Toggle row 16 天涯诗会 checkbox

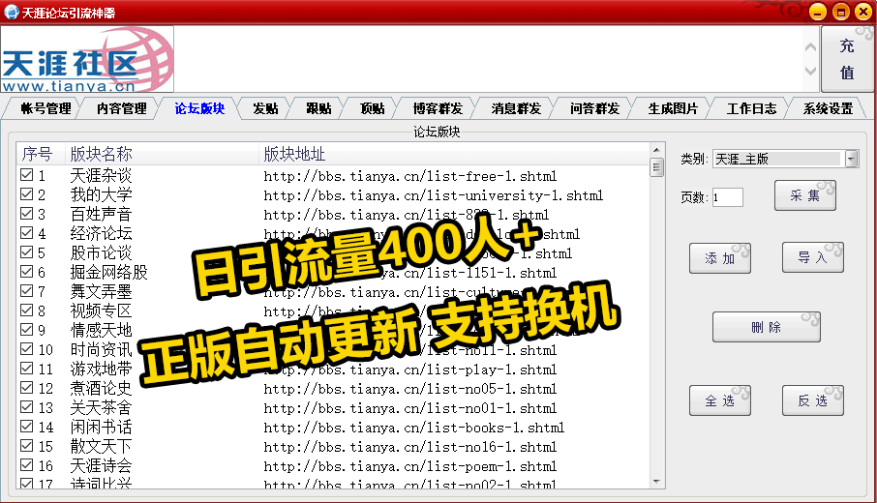pos(26,465)
